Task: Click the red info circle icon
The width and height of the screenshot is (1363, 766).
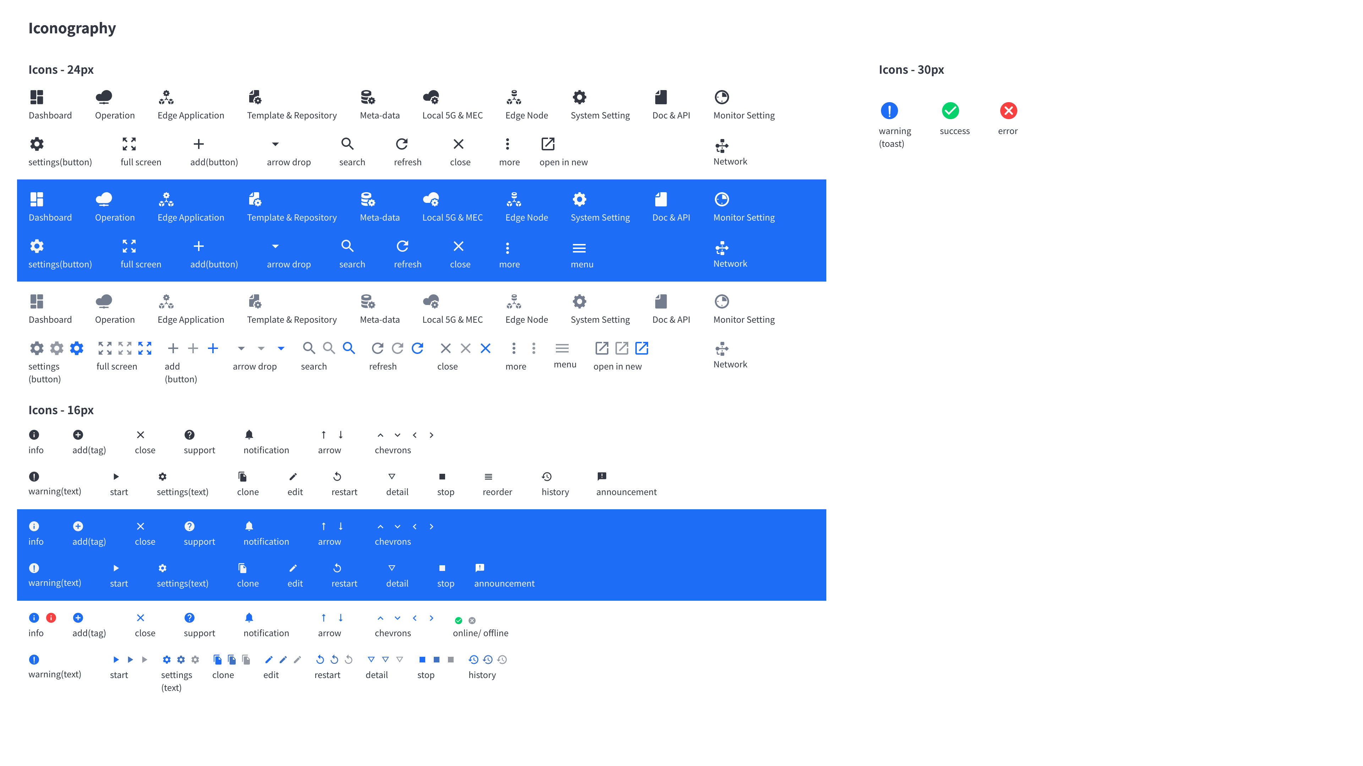Action: (x=51, y=617)
